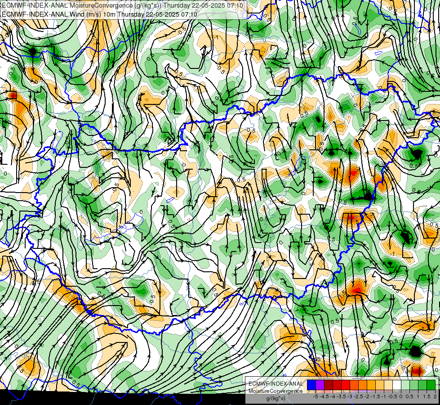Click the MoistureConvergence title line at top
Screen dimensions: 440x405
pos(122,5)
